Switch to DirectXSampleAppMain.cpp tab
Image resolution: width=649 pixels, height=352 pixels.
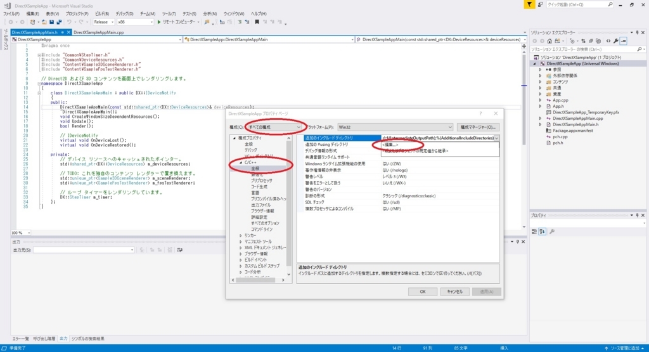click(98, 32)
